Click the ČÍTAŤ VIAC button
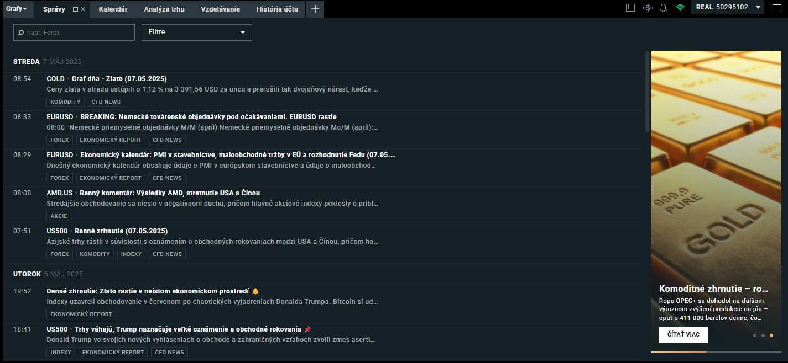788x363 pixels. [683, 335]
